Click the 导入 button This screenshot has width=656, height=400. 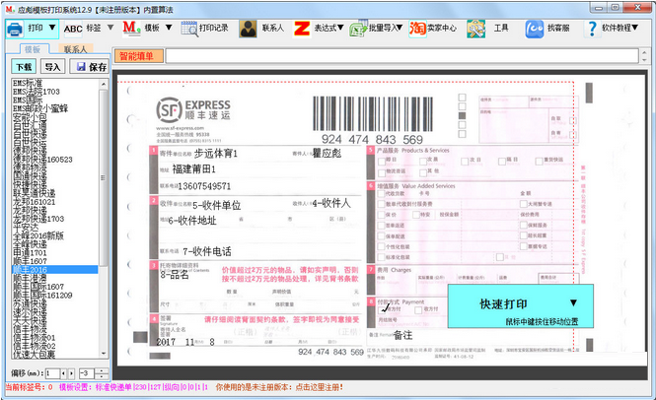pyautogui.click(x=52, y=67)
